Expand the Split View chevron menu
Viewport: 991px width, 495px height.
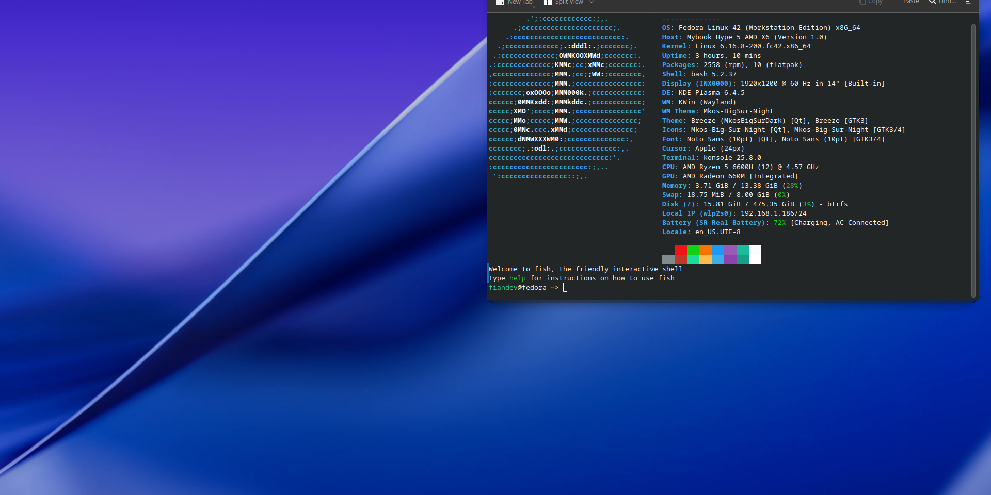[x=592, y=2]
